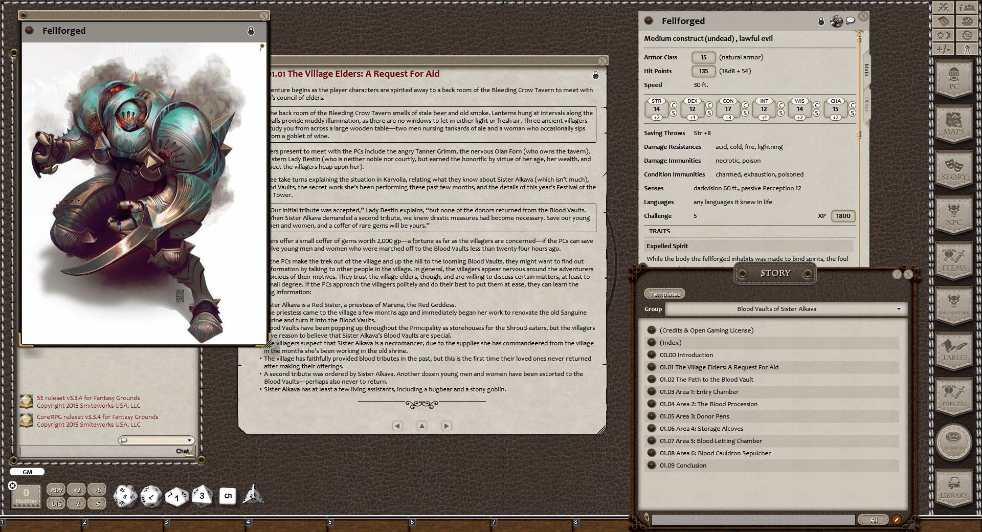Screen dimensions: 982x532
Task: Toggle the ADV advantage modifier
Action: [x=56, y=490]
